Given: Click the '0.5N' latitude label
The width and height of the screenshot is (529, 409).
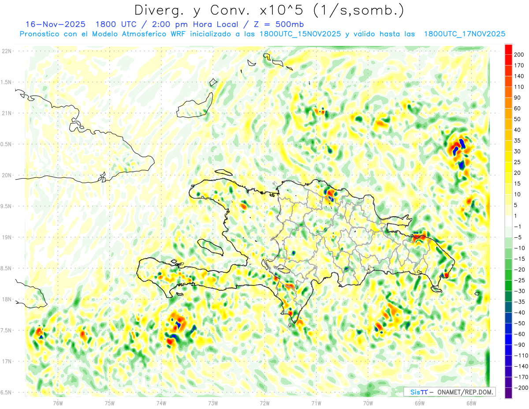Looking at the screenshot, I should 7,144.
